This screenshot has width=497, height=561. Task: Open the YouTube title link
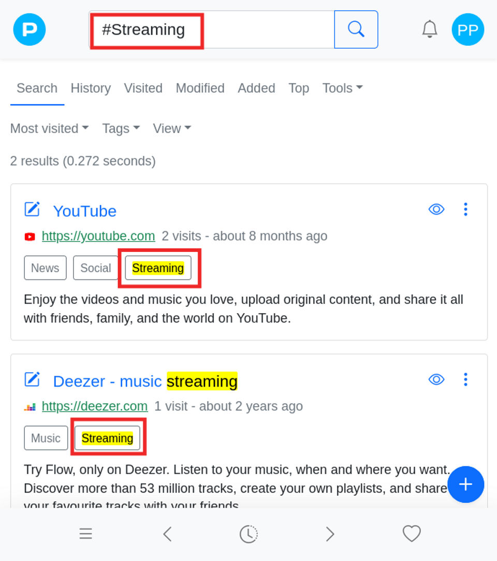click(x=85, y=211)
